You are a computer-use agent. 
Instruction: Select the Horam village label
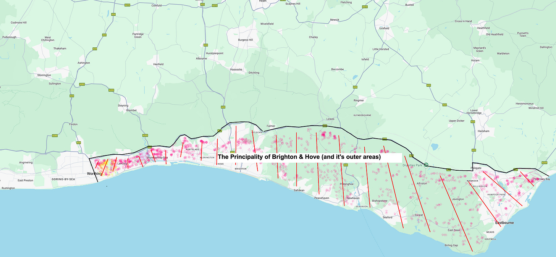[x=475, y=60]
